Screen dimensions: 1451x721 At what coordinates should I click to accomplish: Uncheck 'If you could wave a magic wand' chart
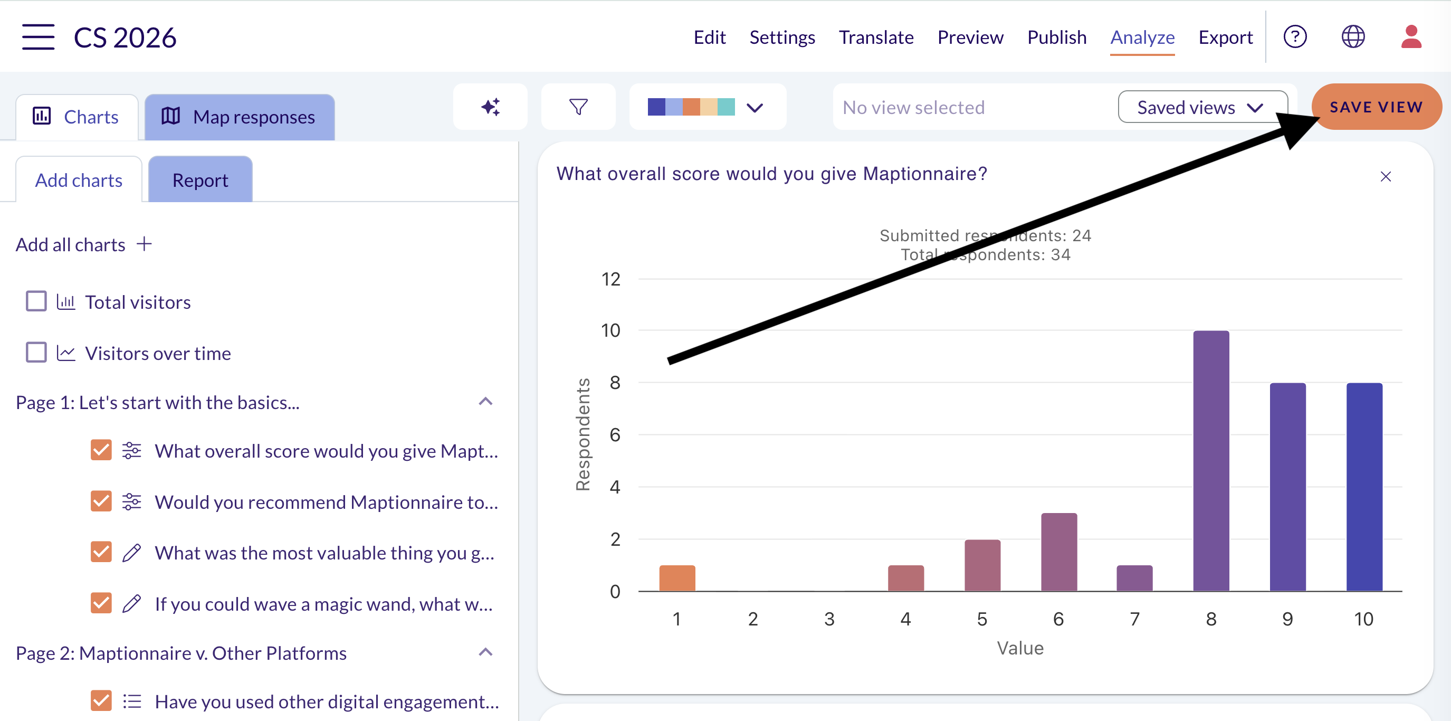pos(101,603)
